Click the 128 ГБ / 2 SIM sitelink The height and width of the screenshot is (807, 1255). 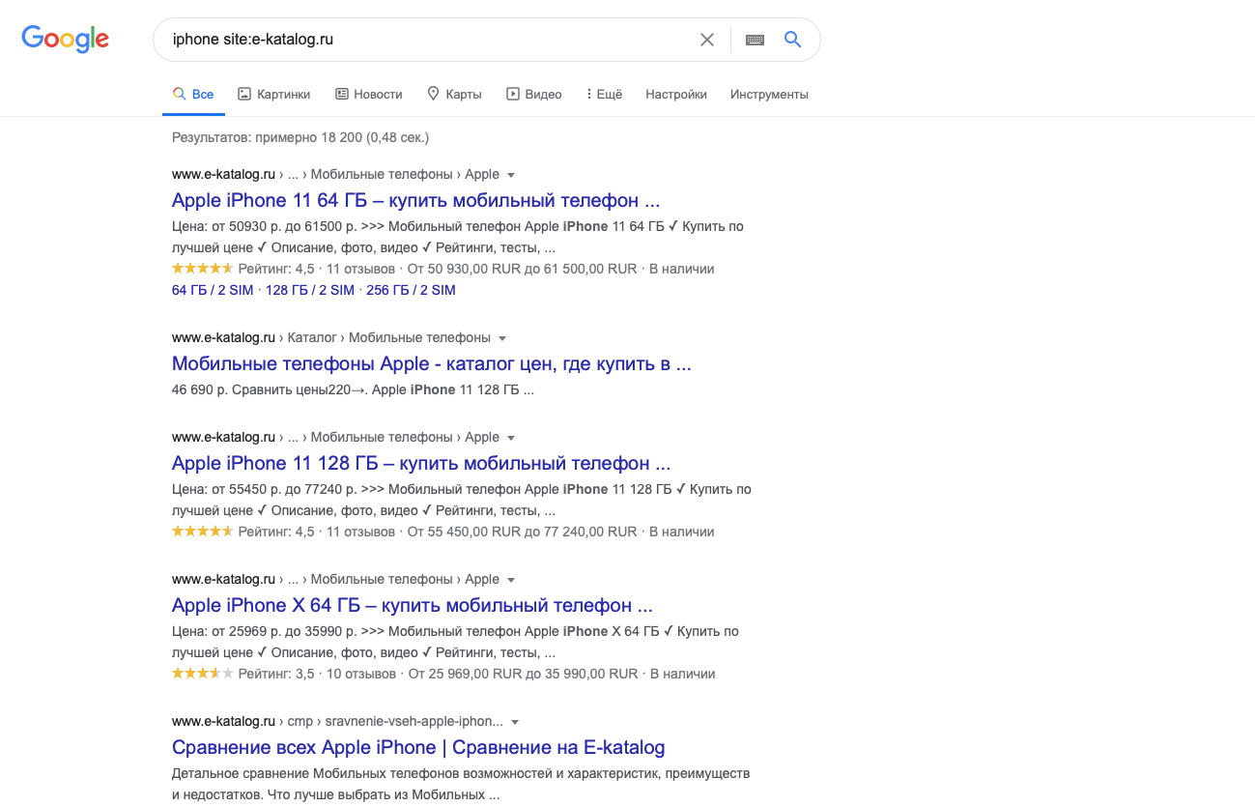(x=310, y=290)
